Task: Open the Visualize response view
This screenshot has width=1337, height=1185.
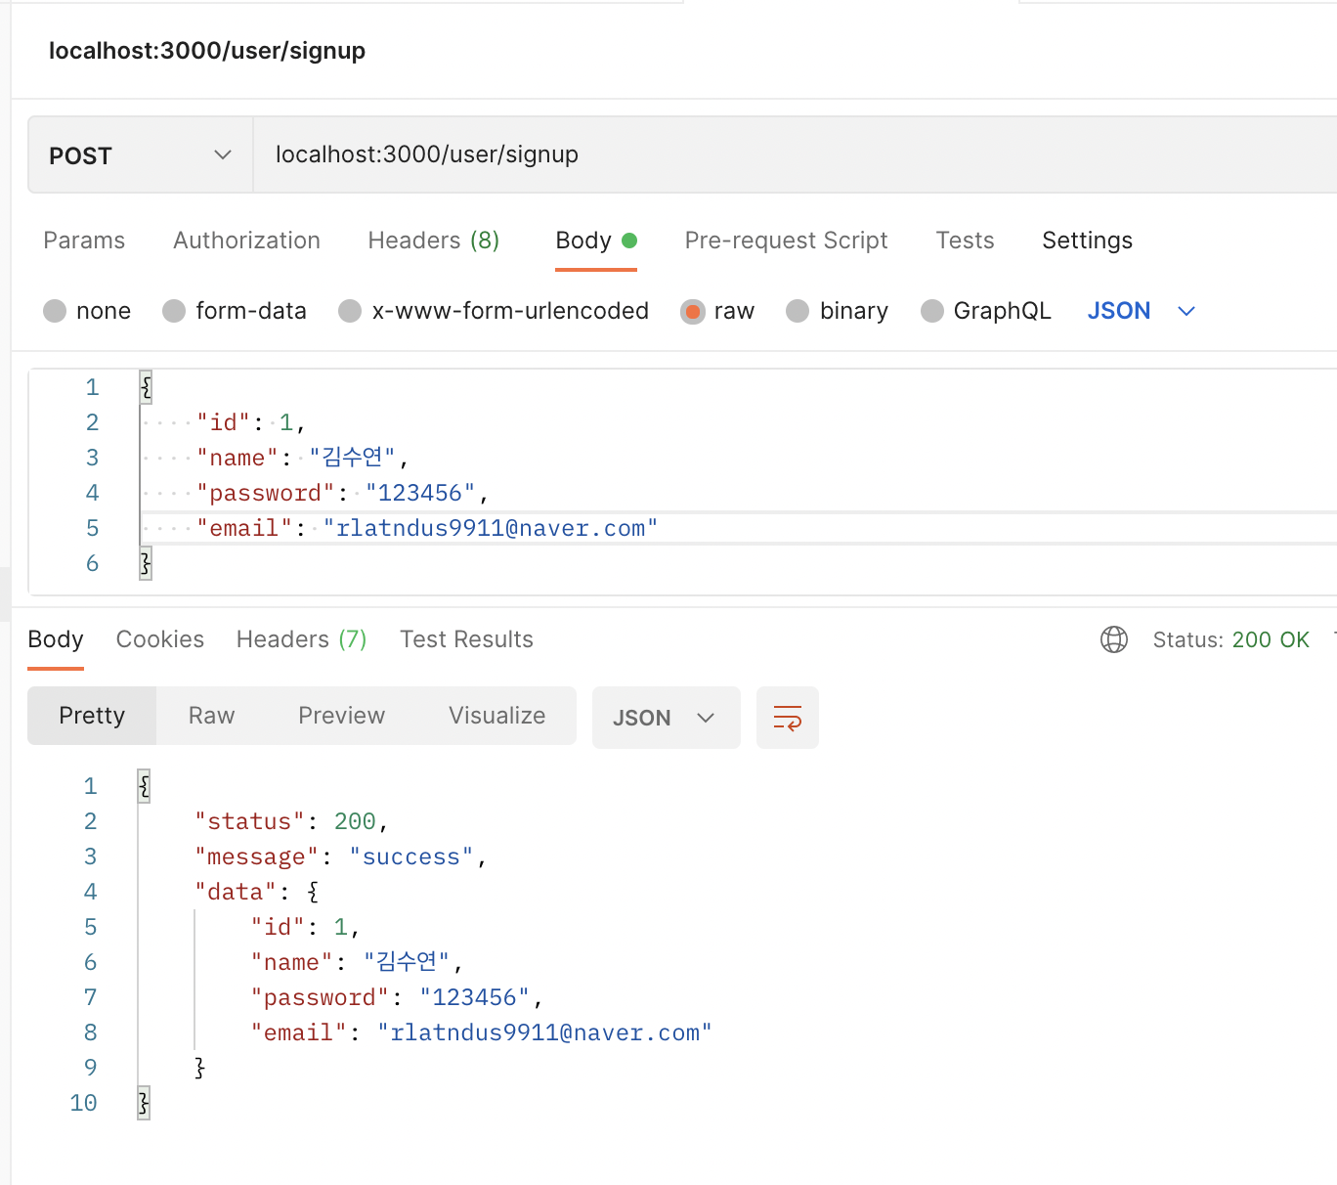Action: point(496,716)
